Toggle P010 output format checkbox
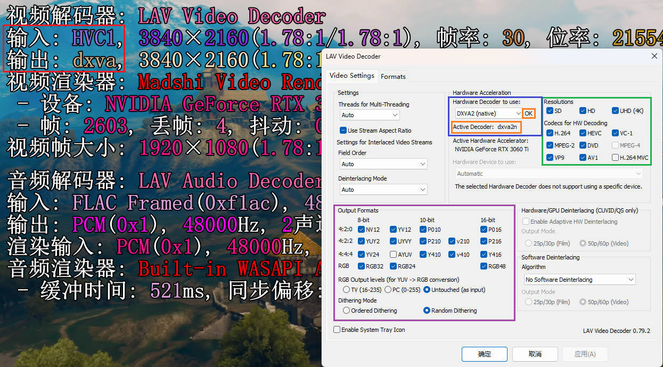This screenshot has height=367, width=663. 423,230
